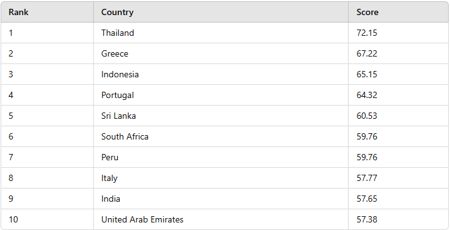Image resolution: width=450 pixels, height=230 pixels.
Task: Select the India country cell
Action: point(221,199)
